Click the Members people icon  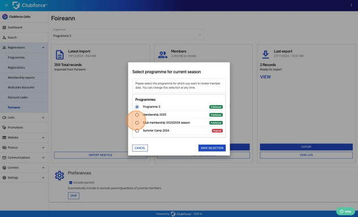[162, 54]
